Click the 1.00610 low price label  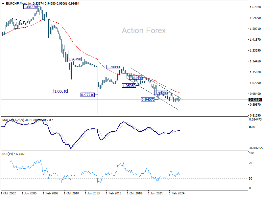point(61,91)
